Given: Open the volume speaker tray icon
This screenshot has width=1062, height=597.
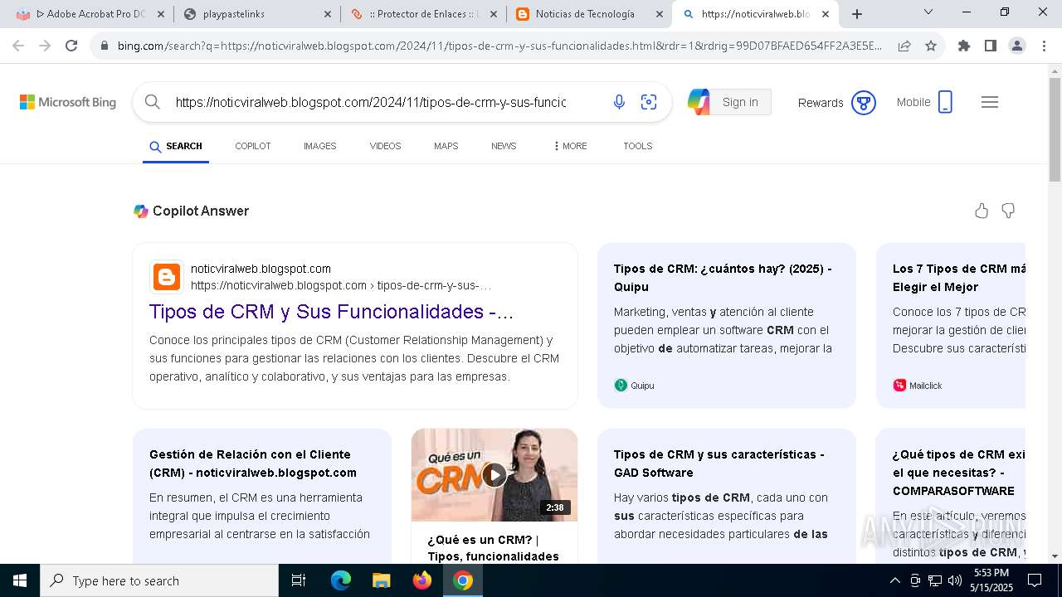Looking at the screenshot, I should point(955,581).
